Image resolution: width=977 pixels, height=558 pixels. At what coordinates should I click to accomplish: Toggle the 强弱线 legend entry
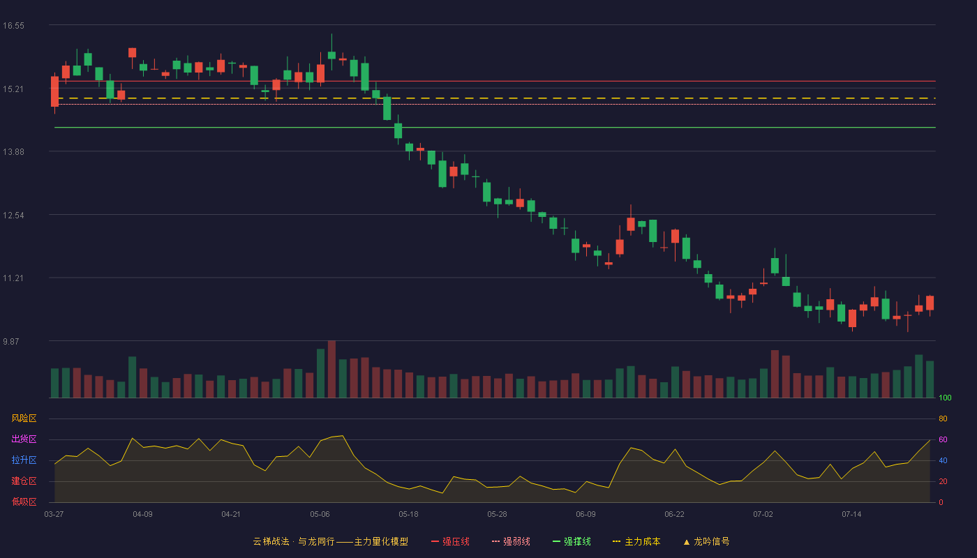(512, 541)
